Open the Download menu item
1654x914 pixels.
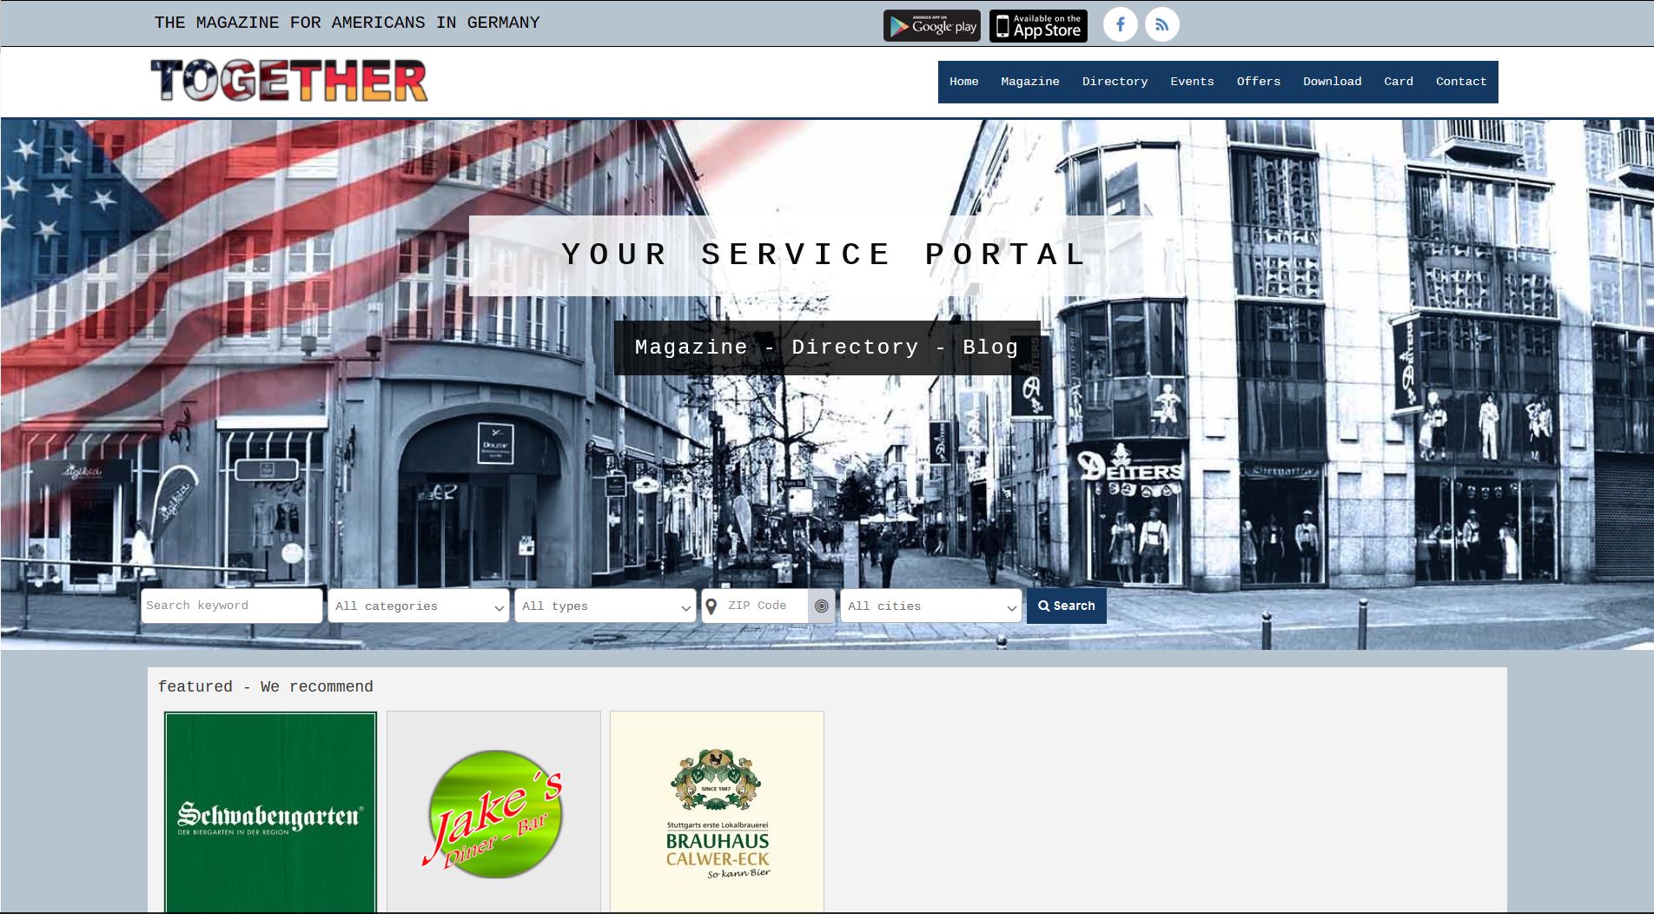click(1332, 82)
